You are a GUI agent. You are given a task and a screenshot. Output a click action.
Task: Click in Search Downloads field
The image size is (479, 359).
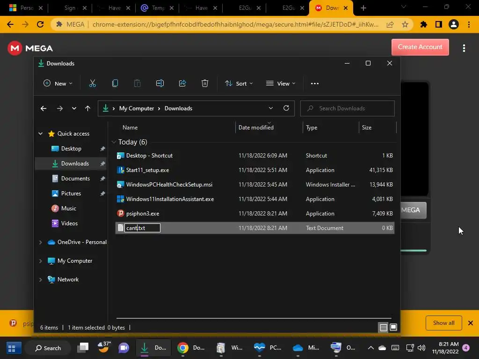point(348,108)
